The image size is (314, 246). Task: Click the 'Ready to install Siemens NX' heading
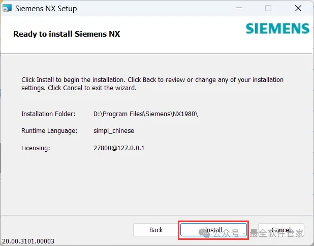pyautogui.click(x=67, y=34)
